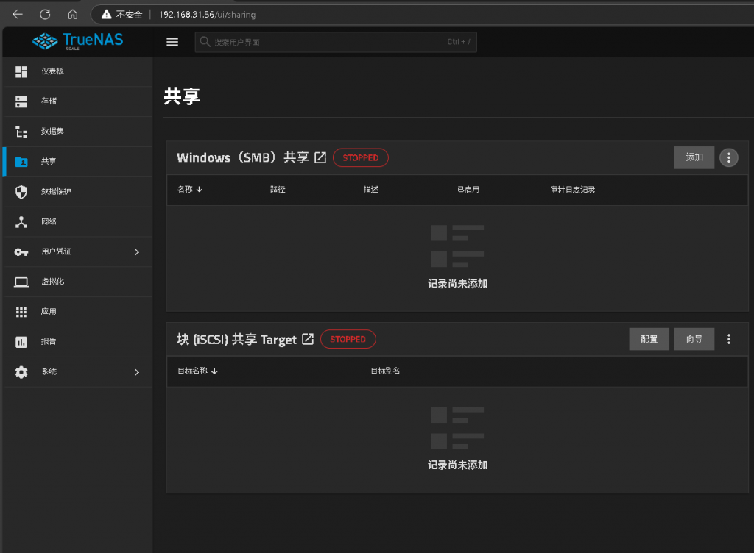
Task: Open the SMB shares three-dot menu
Action: coord(728,157)
